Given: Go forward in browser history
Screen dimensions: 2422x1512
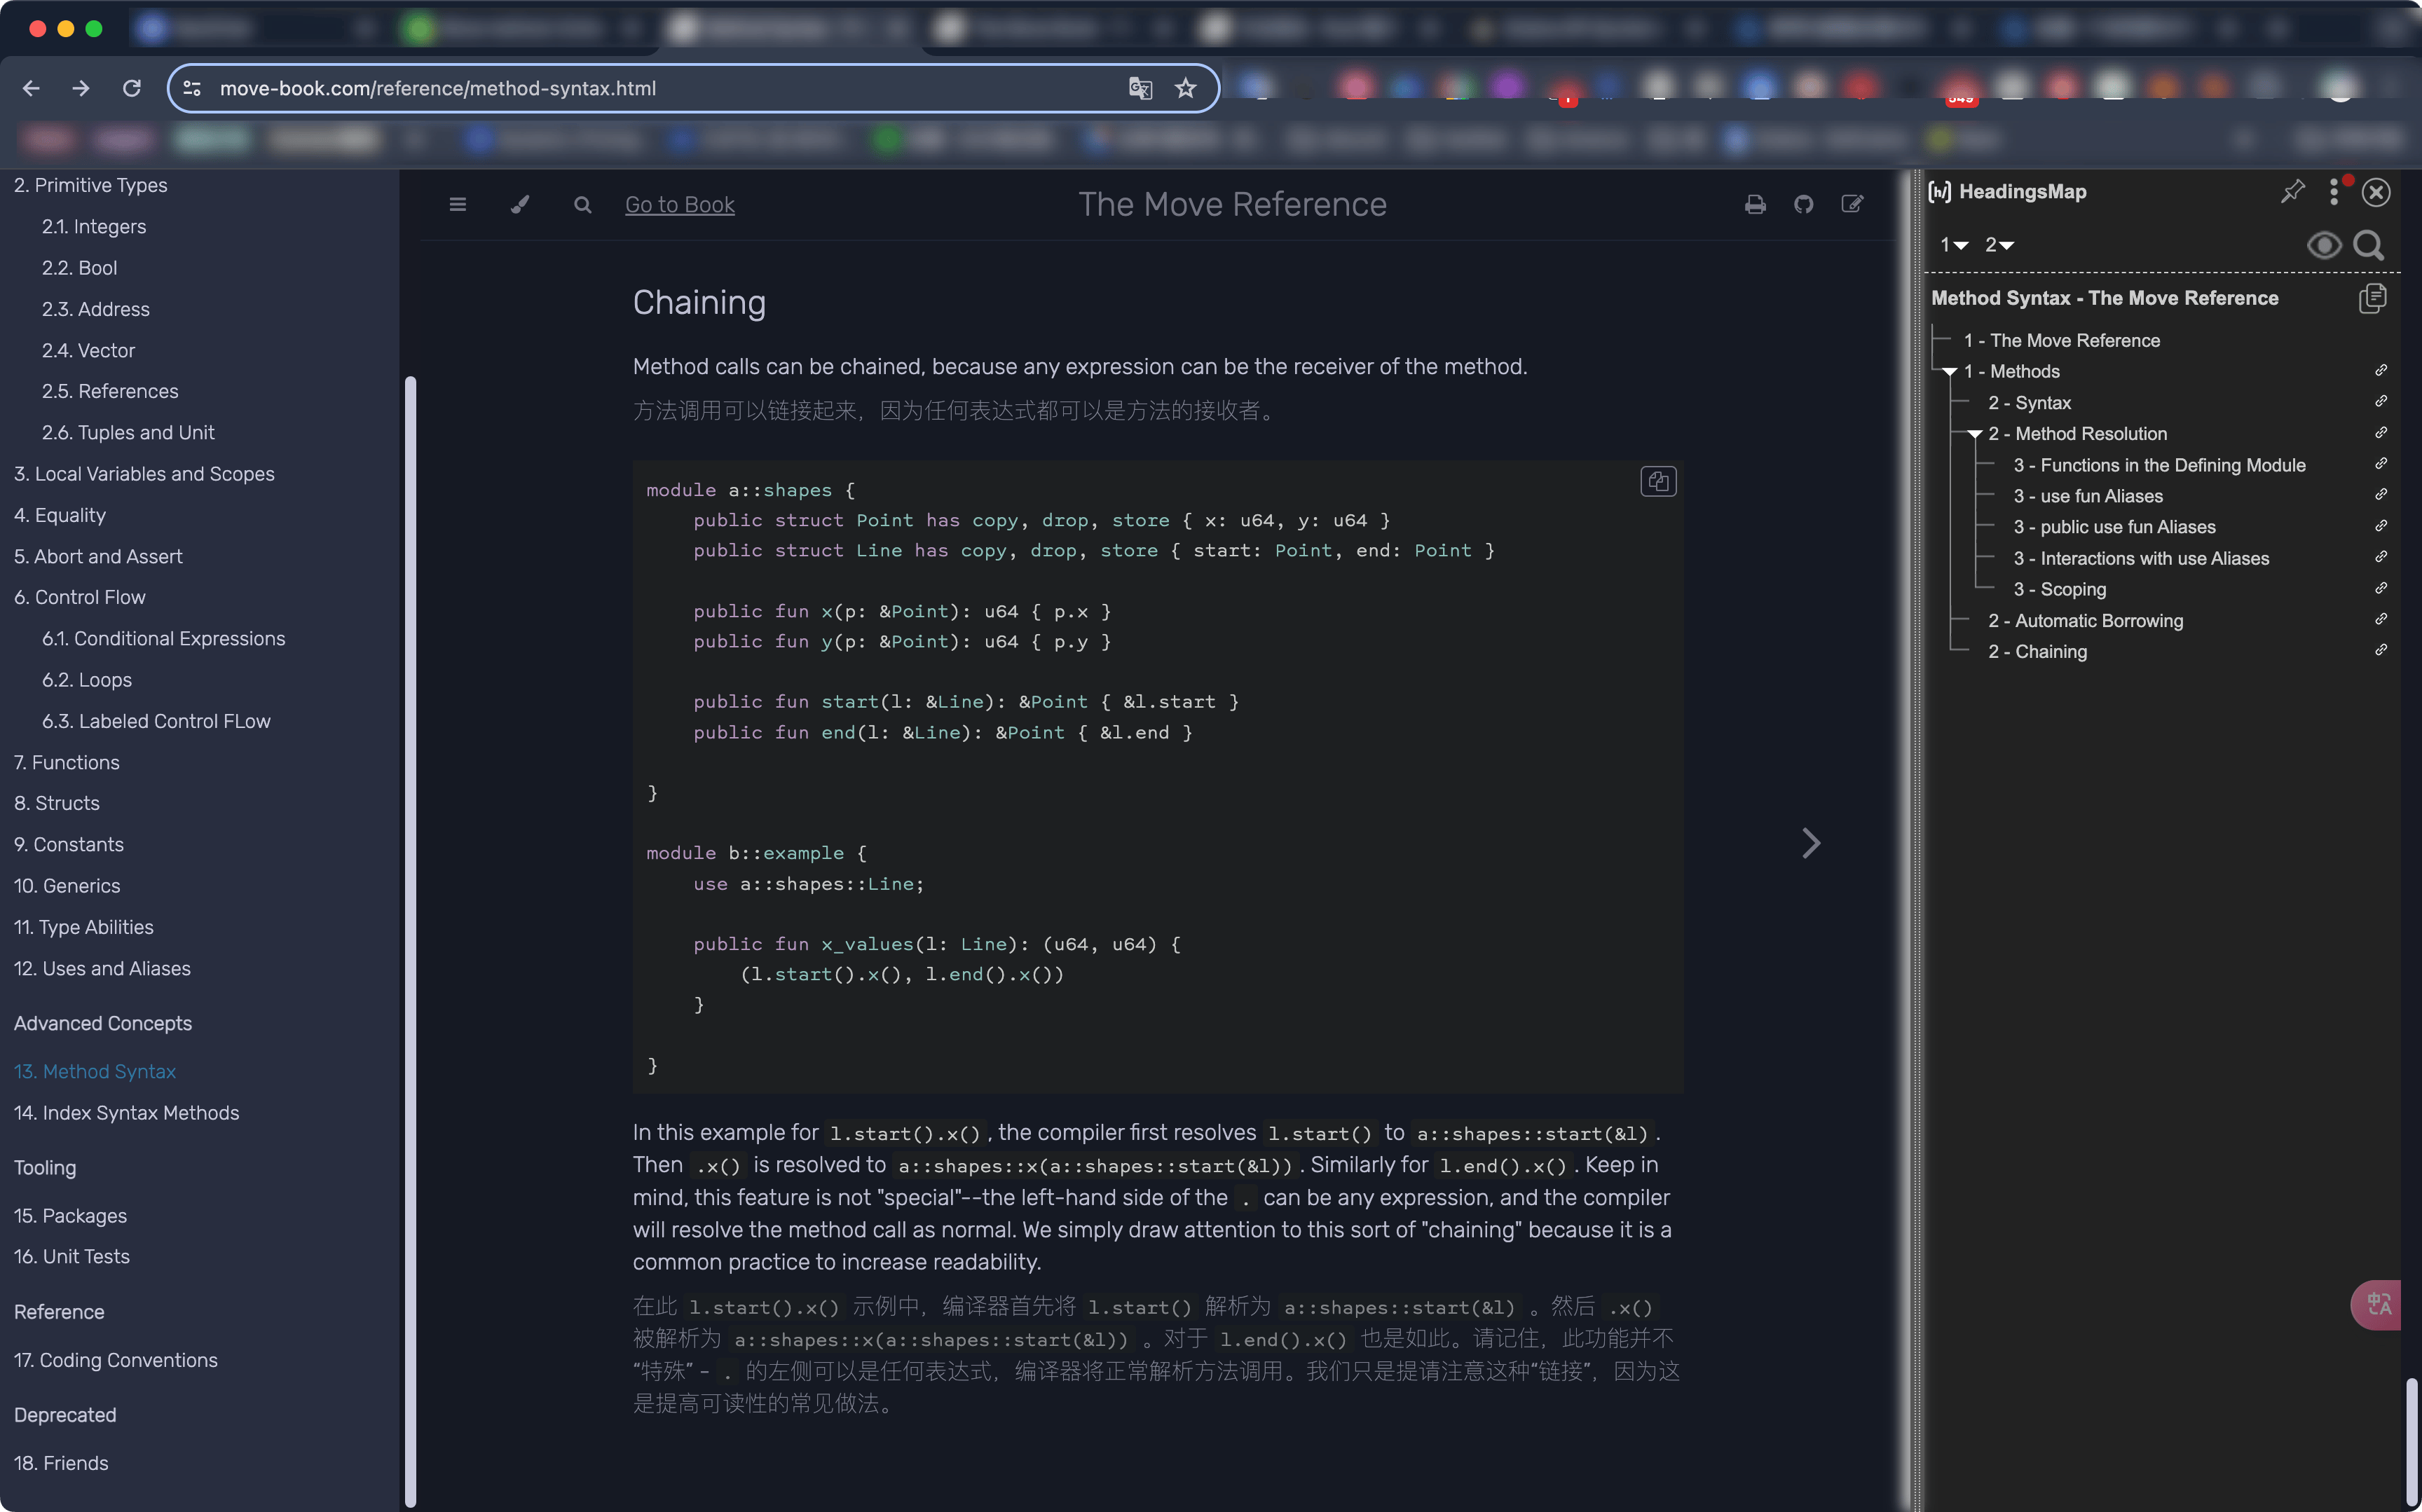Looking at the screenshot, I should point(81,88).
